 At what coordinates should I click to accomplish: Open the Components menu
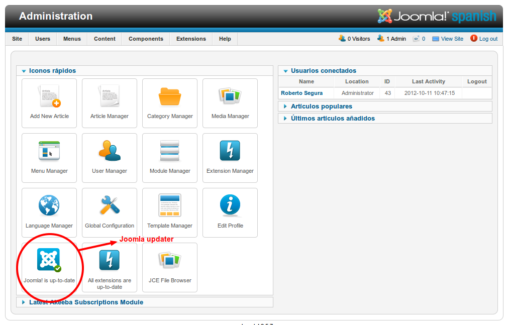[x=146, y=38]
